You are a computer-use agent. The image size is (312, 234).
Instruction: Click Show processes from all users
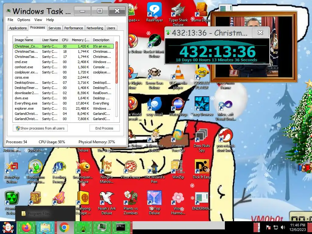40,128
